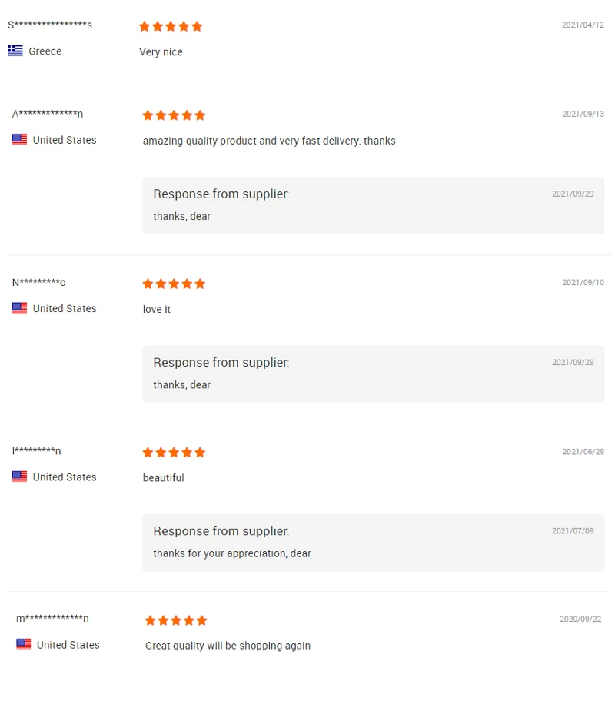Open reviewer S****************s profile name
Image resolution: width=615 pixels, height=701 pixels.
pyautogui.click(x=50, y=25)
